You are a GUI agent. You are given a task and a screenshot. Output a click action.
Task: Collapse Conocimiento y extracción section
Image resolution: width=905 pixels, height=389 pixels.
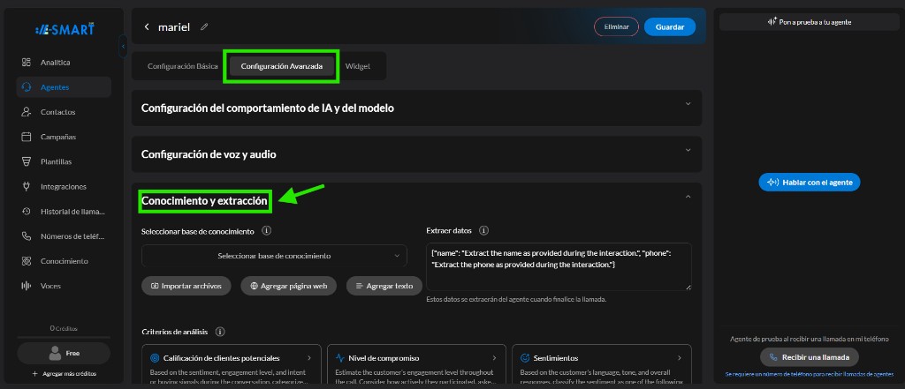(688, 197)
